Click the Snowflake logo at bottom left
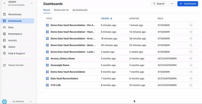 pos(5,101)
